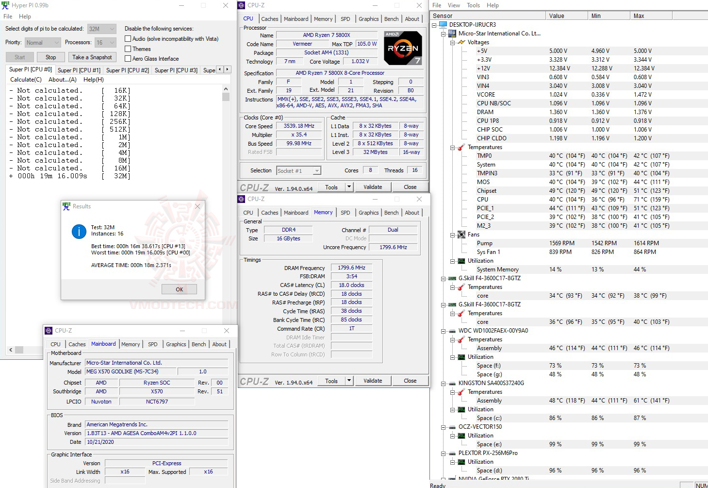Image resolution: width=708 pixels, height=488 pixels.
Task: Click the Take a Snapshot button
Action: (92, 57)
